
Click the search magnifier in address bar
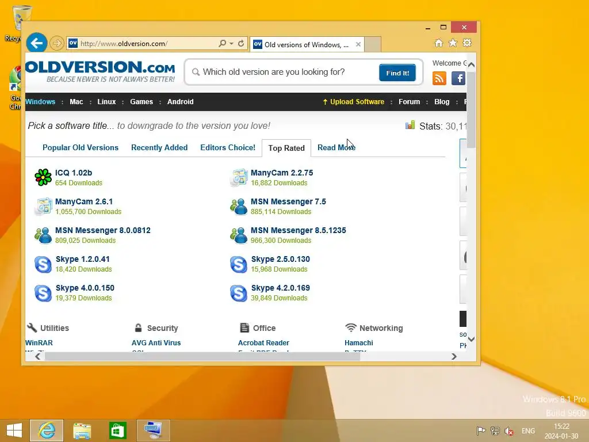(223, 44)
